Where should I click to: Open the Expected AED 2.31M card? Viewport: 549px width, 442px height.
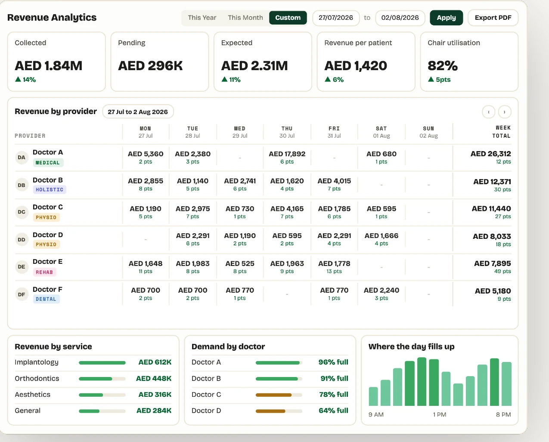click(x=263, y=62)
